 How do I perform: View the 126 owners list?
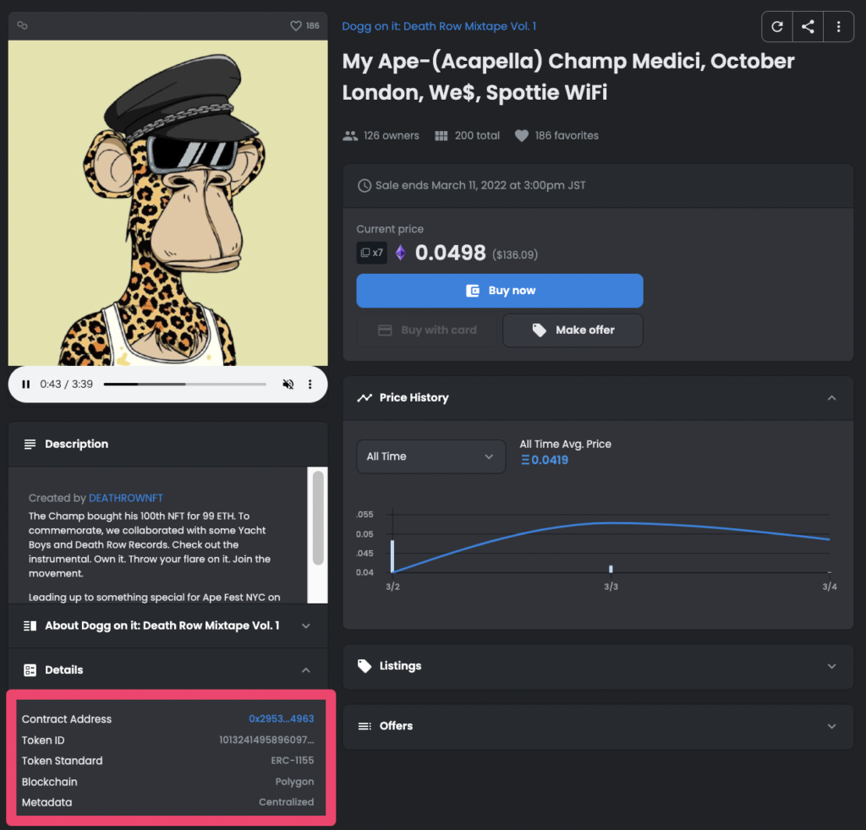coord(381,136)
